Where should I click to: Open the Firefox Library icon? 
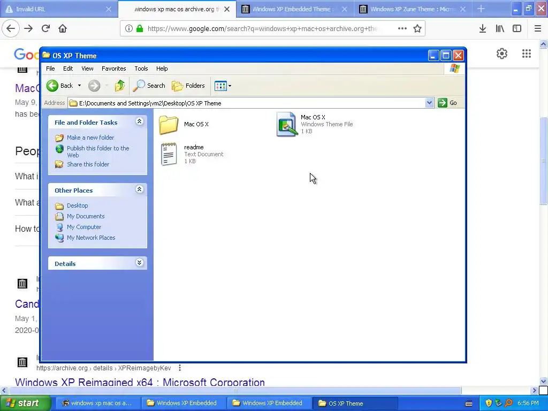click(500, 29)
